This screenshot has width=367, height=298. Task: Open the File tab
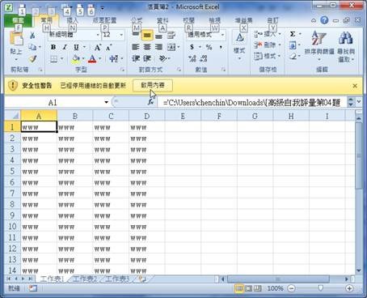tap(18, 20)
